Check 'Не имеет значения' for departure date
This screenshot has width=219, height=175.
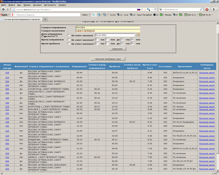pos(69,35)
